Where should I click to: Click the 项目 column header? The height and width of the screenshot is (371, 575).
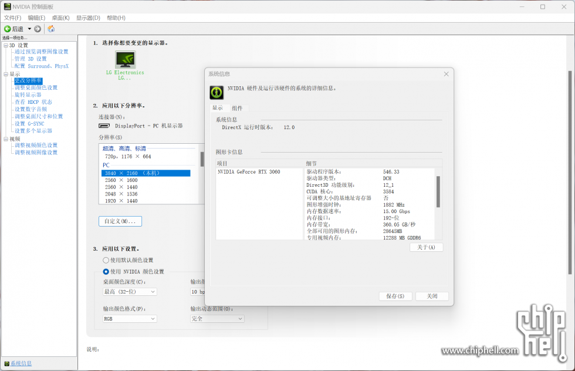click(x=260, y=163)
